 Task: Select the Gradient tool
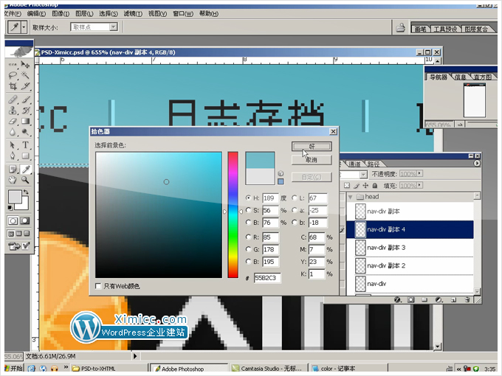tap(25, 121)
